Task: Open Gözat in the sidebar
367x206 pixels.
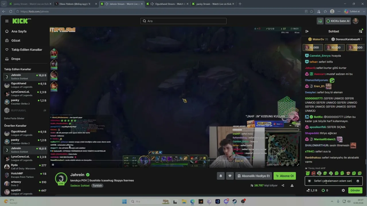Action: [16, 41]
